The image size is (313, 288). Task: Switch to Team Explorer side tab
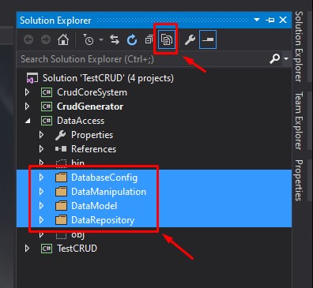[x=299, y=122]
